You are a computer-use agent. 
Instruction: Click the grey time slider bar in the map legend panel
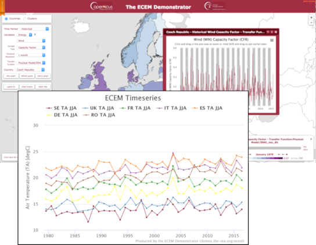click(x=275, y=148)
